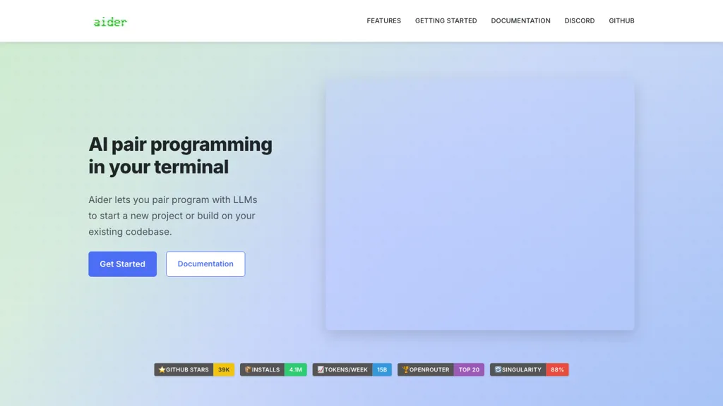This screenshot has height=406, width=723.
Task: Click the large demo preview panel
Action: click(479, 204)
